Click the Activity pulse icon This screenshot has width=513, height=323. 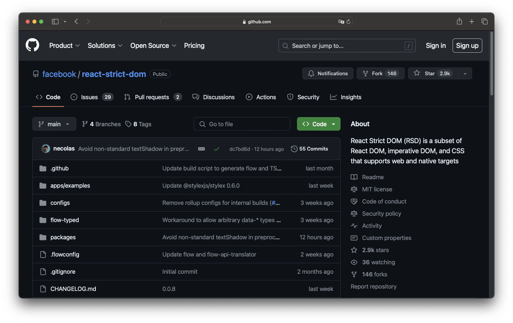click(354, 226)
